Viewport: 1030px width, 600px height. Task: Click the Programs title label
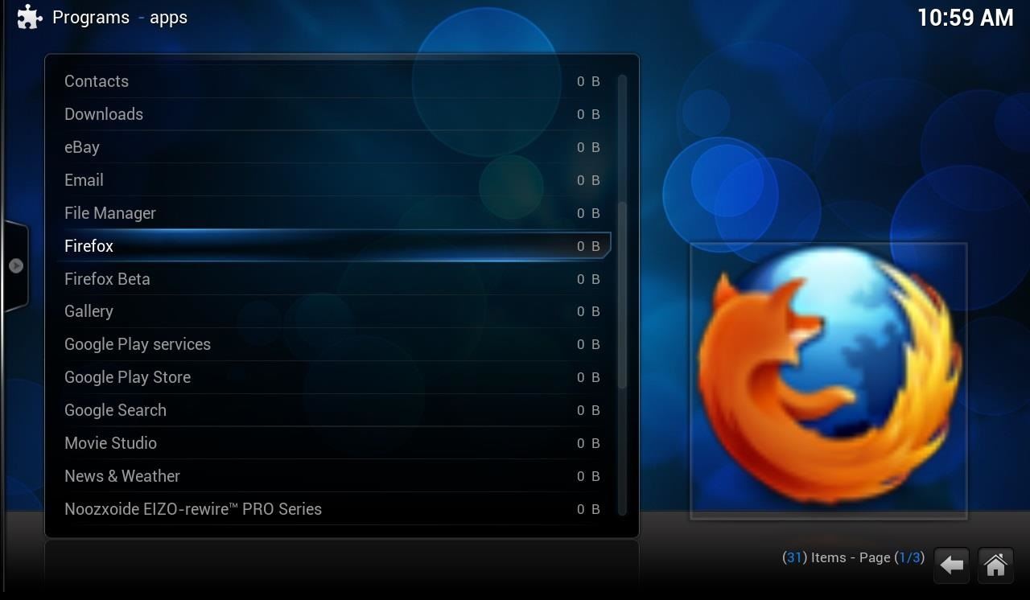coord(91,18)
